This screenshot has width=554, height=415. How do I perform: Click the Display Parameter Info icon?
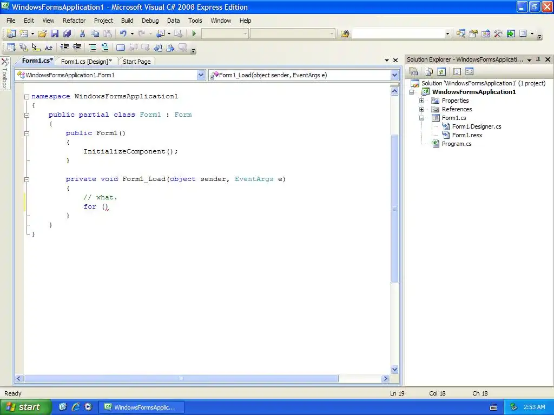click(x=24, y=48)
